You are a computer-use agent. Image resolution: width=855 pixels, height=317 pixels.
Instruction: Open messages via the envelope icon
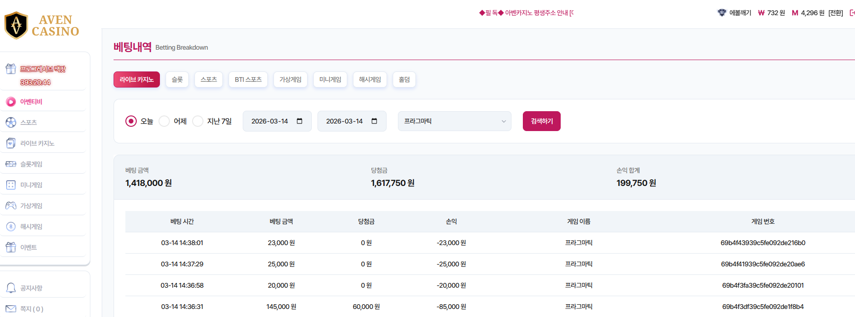click(x=10, y=309)
